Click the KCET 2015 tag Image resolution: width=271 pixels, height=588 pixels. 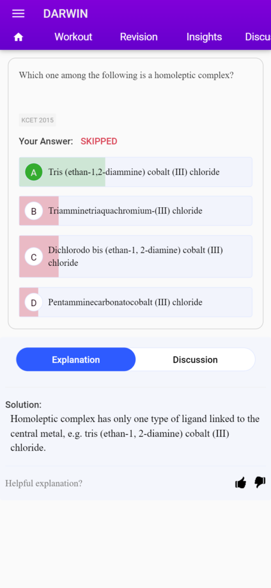(37, 120)
